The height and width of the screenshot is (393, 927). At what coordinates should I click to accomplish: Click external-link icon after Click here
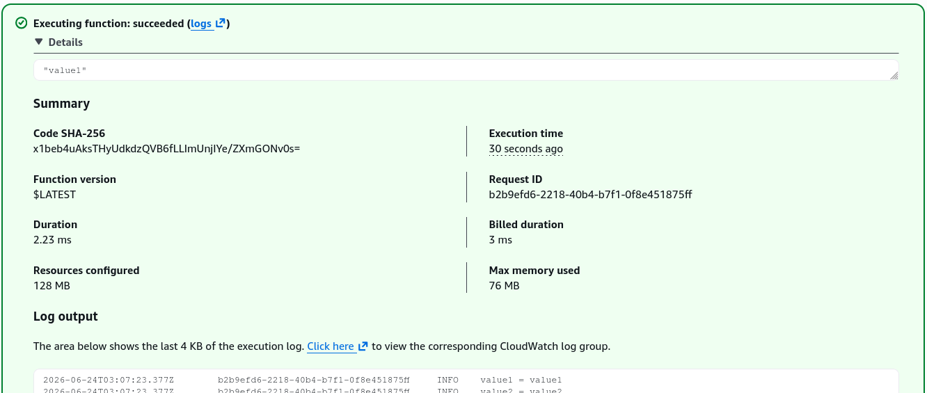[363, 346]
